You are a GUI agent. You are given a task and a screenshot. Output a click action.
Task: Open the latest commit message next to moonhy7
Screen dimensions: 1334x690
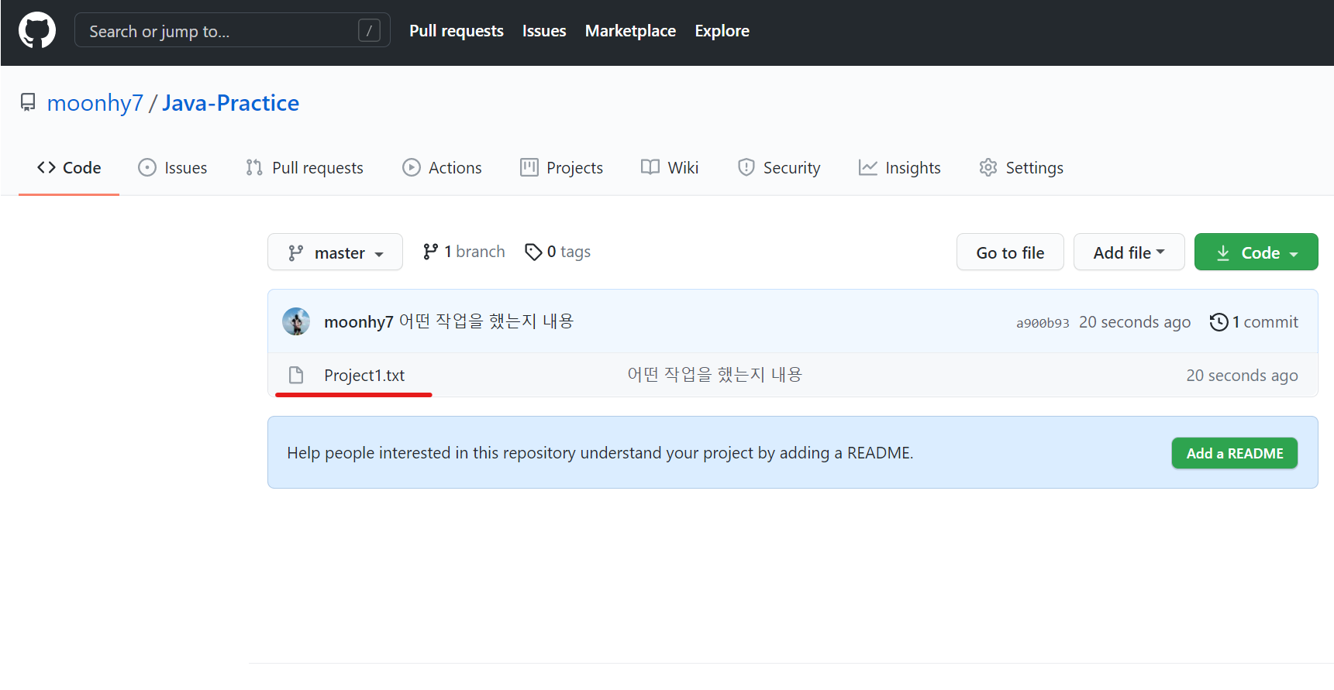486,321
